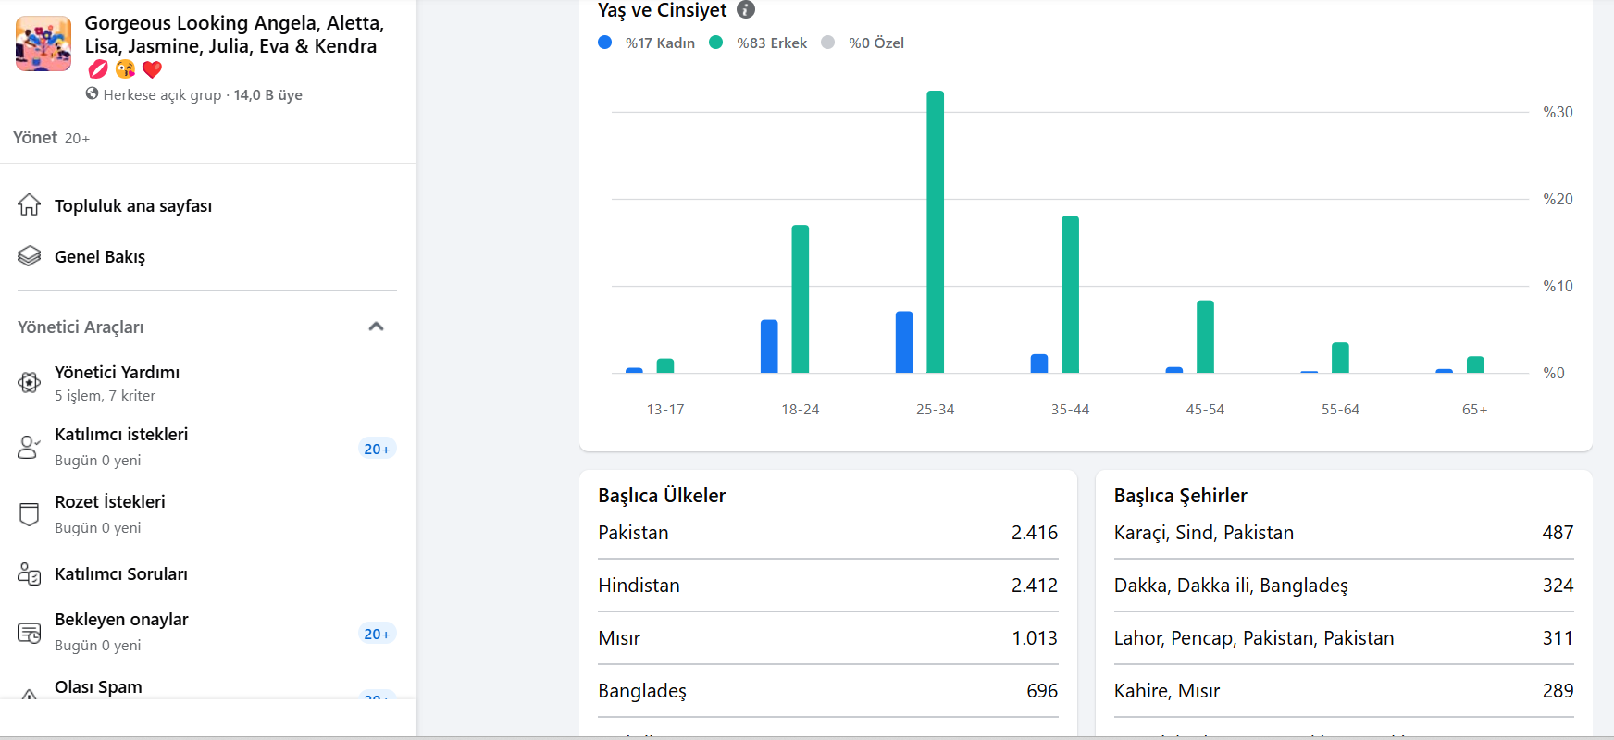Image resolution: width=1614 pixels, height=740 pixels.
Task: Click the group avatar thumbnail
Action: [x=43, y=43]
